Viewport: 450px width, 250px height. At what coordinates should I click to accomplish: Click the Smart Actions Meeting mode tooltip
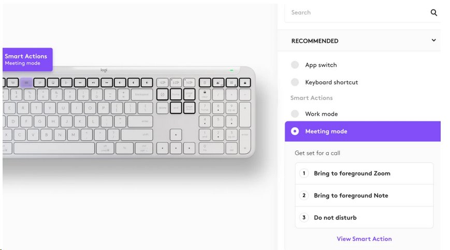click(x=27, y=60)
